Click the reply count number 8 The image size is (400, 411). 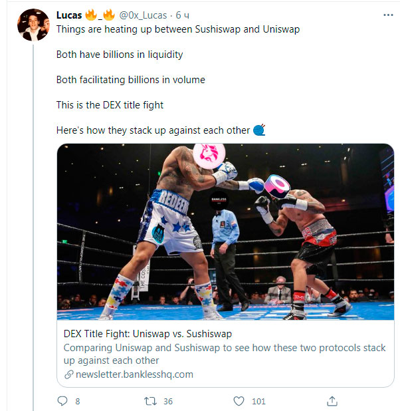coord(78,401)
